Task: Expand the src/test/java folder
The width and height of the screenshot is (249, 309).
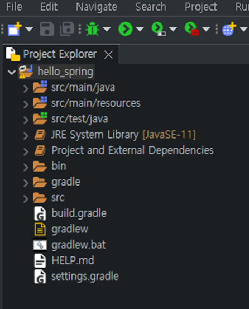Action: 26,120
